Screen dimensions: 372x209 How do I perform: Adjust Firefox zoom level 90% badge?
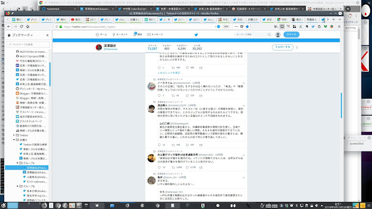[x=226, y=27]
